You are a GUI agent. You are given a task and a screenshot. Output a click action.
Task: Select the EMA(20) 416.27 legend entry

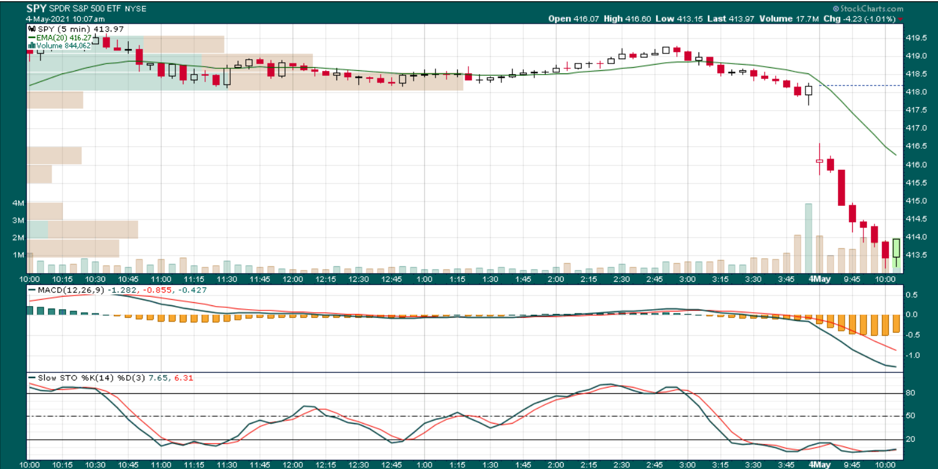coord(61,37)
